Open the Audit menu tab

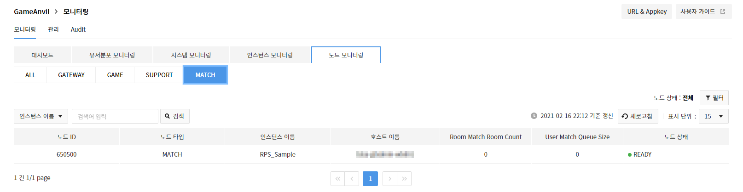click(x=78, y=29)
